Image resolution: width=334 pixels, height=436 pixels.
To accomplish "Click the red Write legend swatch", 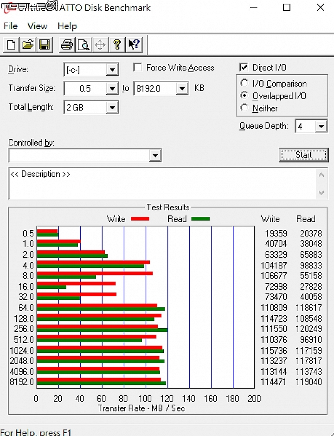I will (x=140, y=219).
